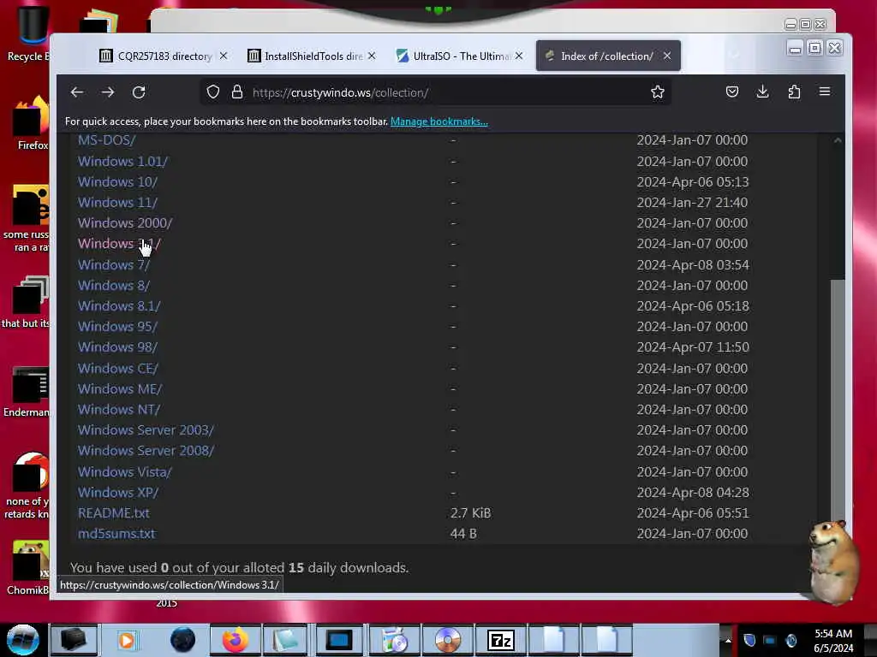This screenshot has height=657, width=877.
Task: Click the taskbar clock showing 5:54 AM
Action: click(833, 641)
